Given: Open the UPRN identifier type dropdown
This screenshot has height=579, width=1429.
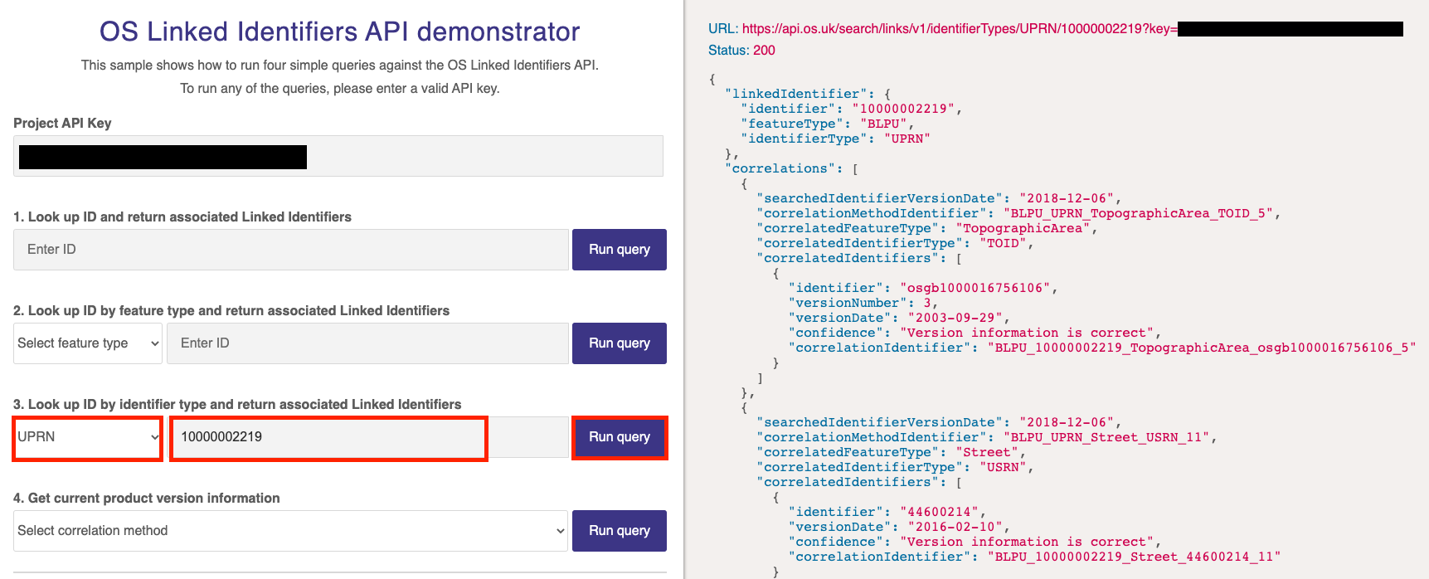Looking at the screenshot, I should (x=88, y=437).
